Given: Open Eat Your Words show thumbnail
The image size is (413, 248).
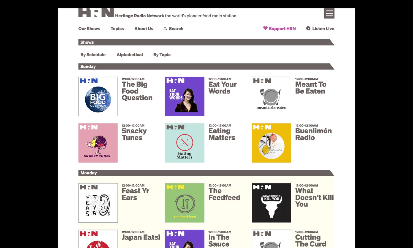Looking at the screenshot, I should (185, 96).
